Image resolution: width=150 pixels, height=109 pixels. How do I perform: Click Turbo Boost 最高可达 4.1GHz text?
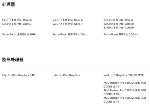pos(69,34)
